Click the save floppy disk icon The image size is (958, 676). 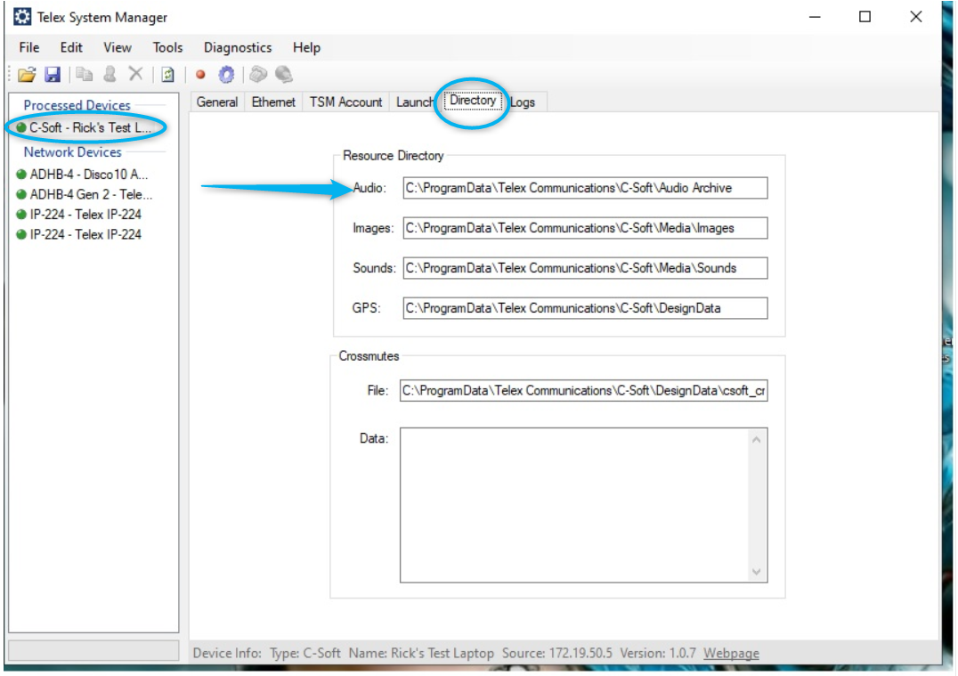coord(53,75)
